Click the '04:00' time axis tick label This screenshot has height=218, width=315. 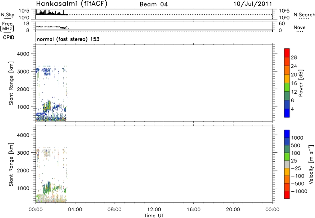(75, 210)
